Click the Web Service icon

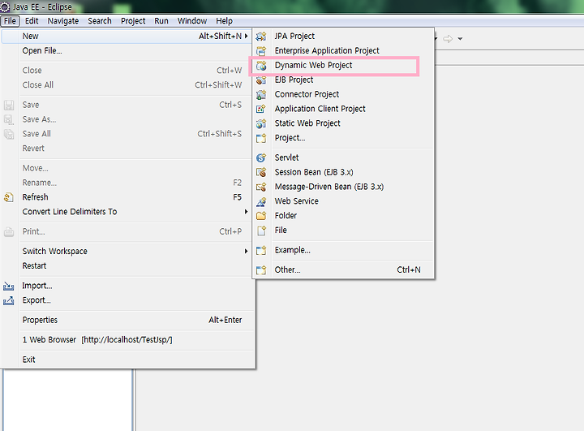pyautogui.click(x=261, y=201)
